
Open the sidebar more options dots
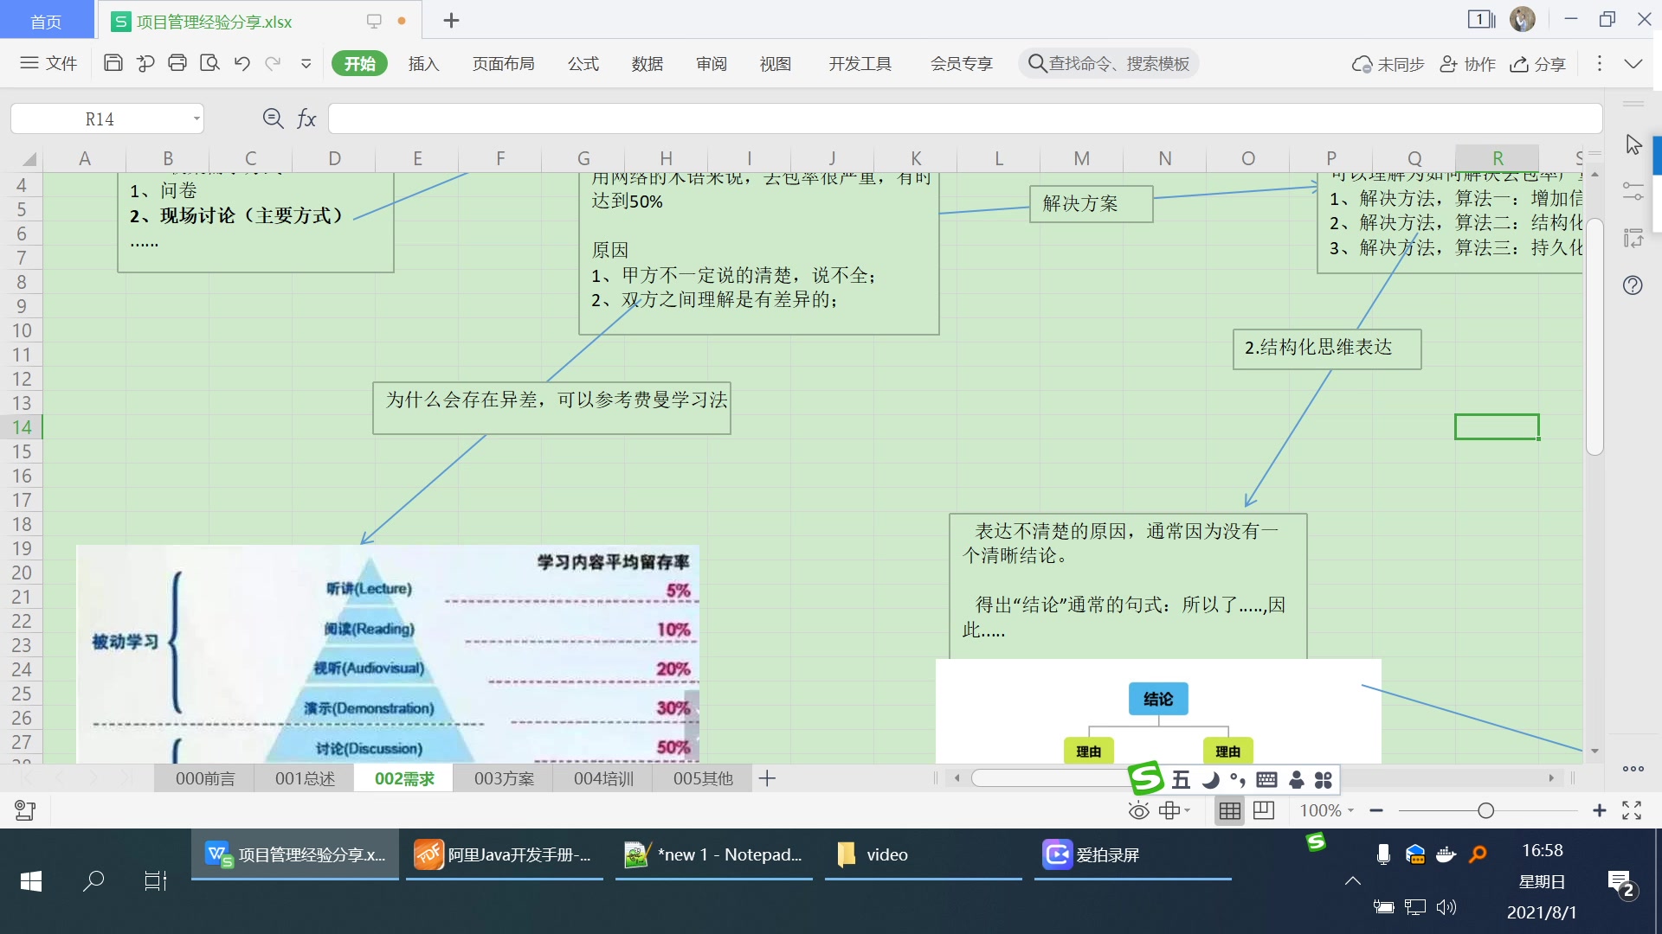(1633, 769)
